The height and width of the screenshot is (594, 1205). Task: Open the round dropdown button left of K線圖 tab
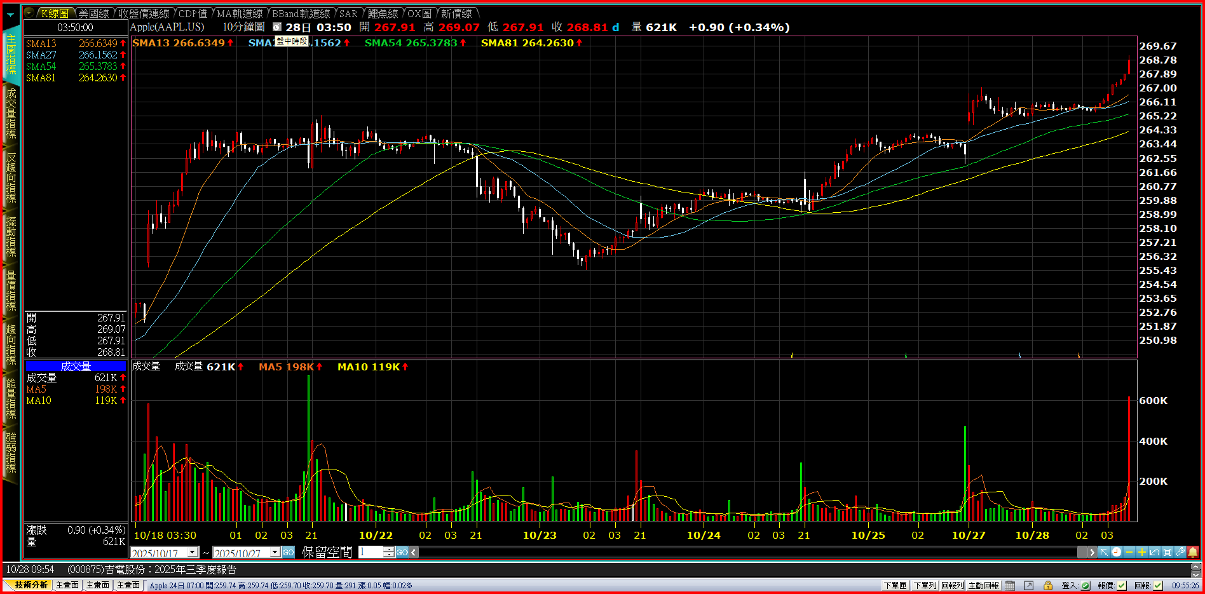tap(30, 13)
